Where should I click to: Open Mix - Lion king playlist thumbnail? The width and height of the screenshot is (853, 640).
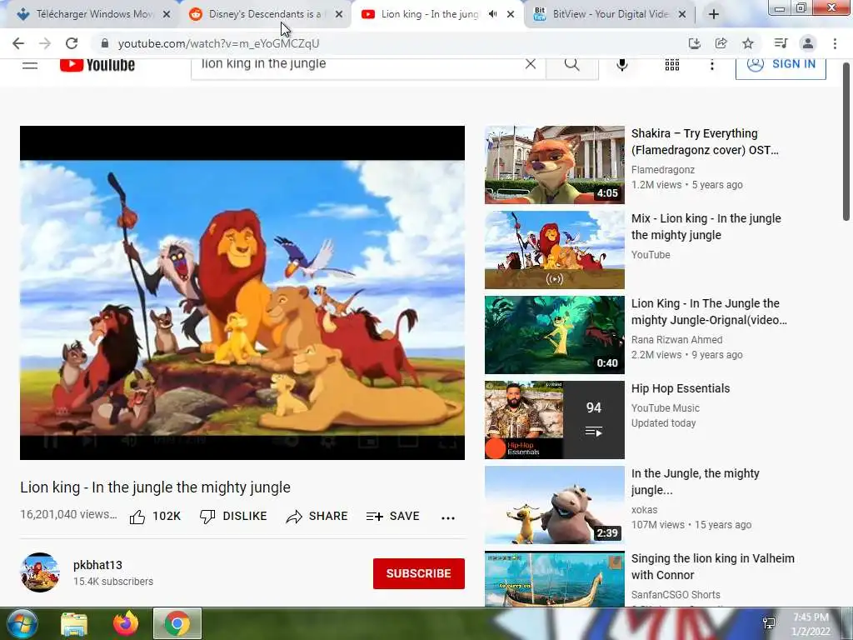pos(554,250)
